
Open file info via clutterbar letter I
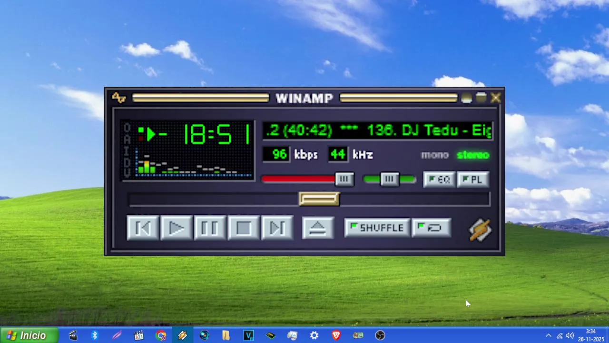click(127, 151)
